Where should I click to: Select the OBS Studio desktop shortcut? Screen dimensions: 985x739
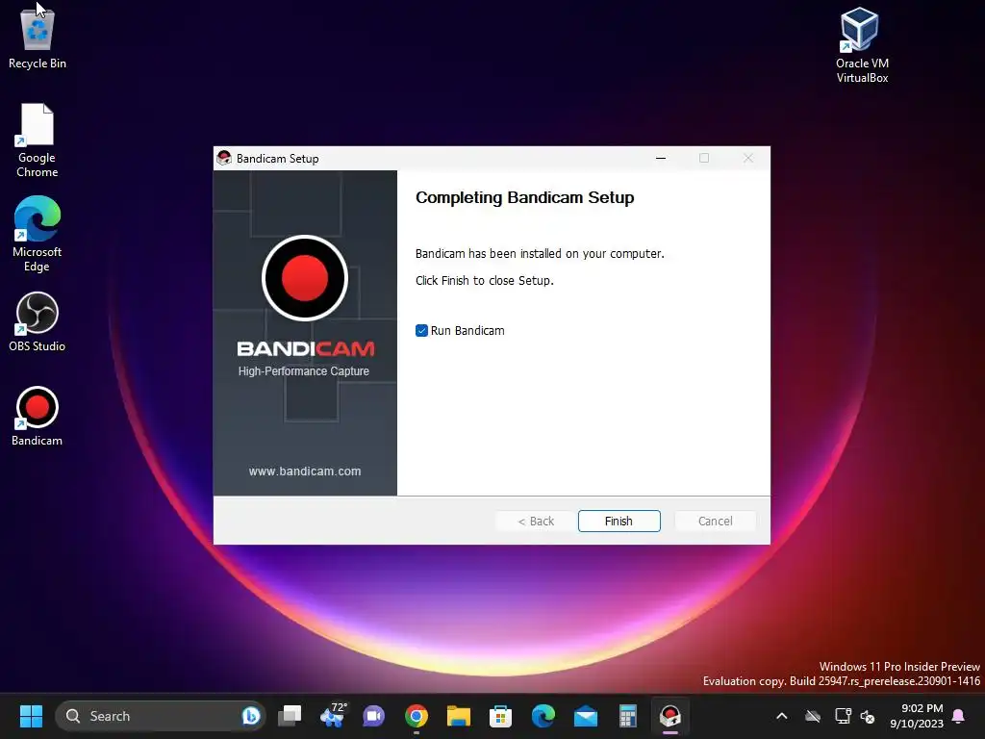[38, 321]
